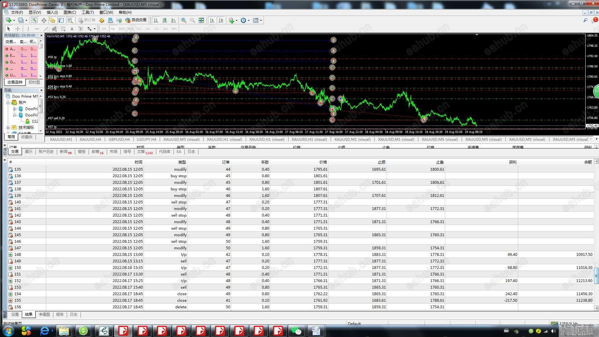Collapse the 账户 accounts tree node
The image size is (599, 337).
8,102
